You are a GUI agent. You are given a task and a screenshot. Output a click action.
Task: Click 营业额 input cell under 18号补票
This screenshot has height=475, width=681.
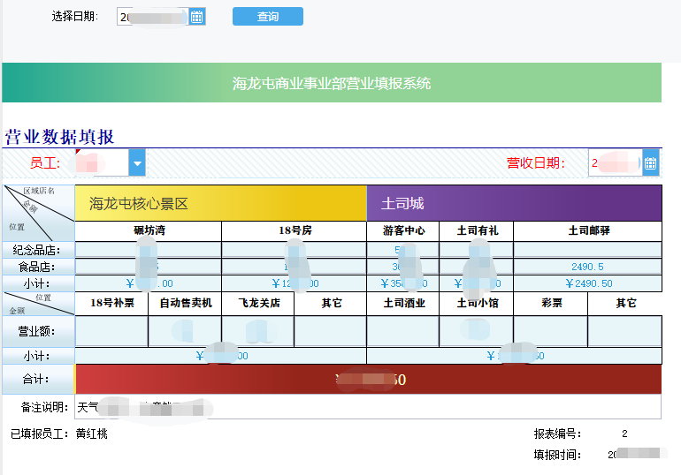(x=111, y=331)
